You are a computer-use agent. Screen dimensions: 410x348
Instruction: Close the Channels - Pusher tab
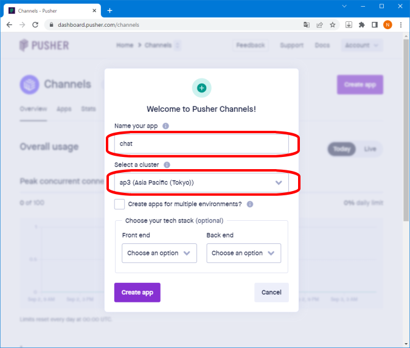[x=94, y=11]
